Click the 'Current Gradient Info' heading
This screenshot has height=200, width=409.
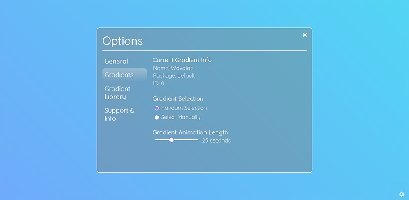click(x=182, y=60)
